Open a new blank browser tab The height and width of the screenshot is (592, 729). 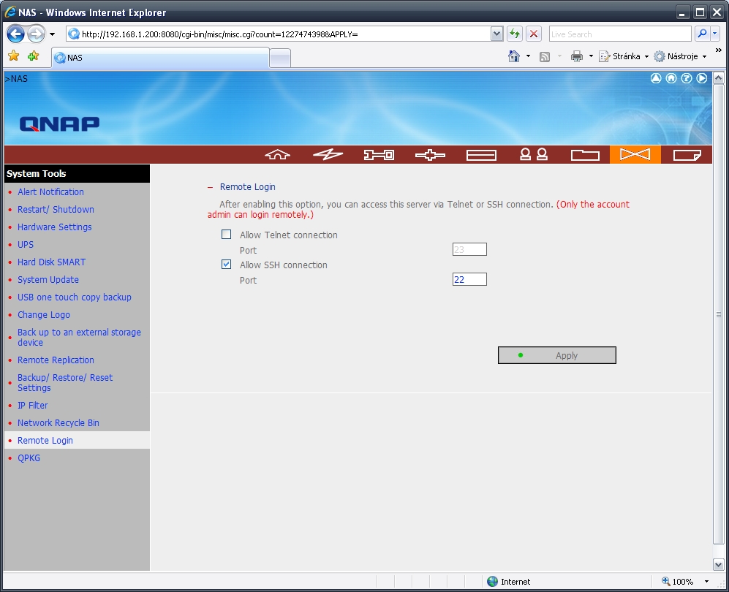pos(280,58)
